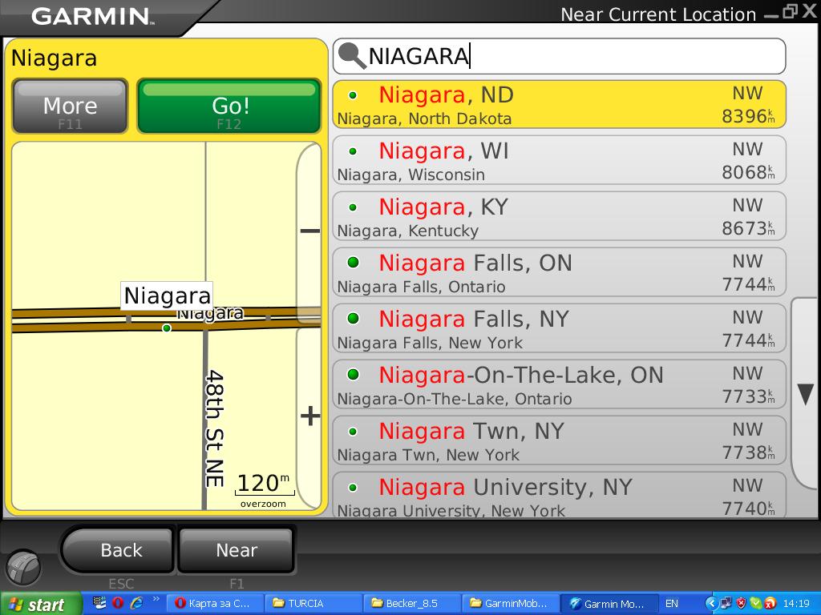Click the green Niagara point on map

[167, 328]
